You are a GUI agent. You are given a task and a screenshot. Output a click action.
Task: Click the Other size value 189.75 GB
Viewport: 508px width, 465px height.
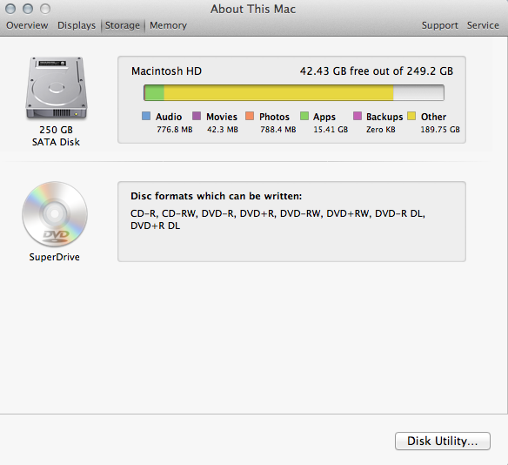(x=440, y=130)
